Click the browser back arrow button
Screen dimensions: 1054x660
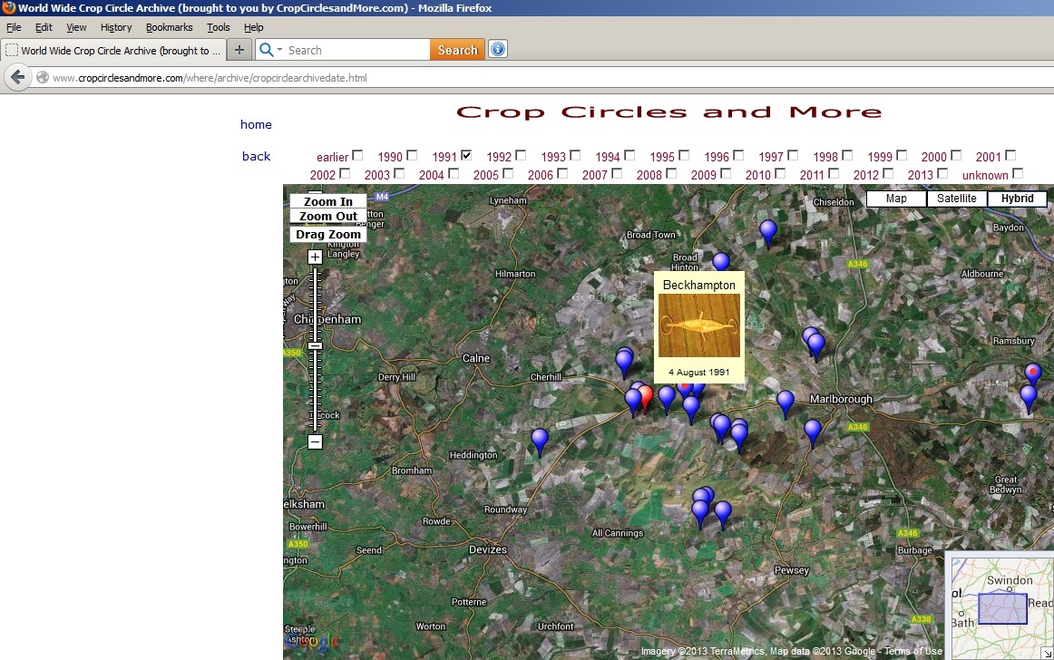(17, 78)
